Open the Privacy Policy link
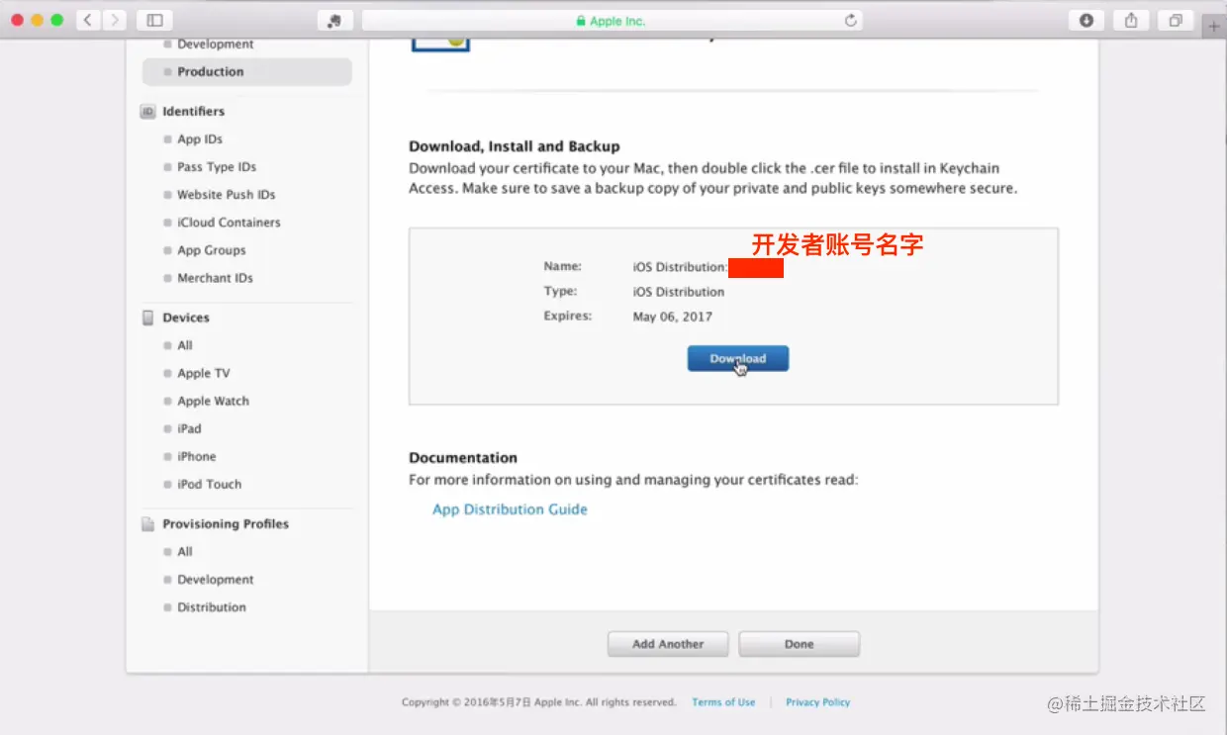The image size is (1227, 735). 817,702
